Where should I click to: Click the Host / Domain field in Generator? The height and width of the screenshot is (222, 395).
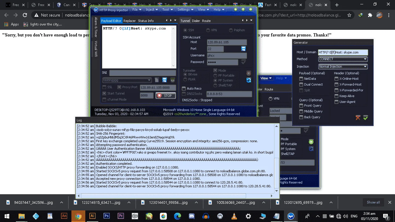[x=343, y=52]
